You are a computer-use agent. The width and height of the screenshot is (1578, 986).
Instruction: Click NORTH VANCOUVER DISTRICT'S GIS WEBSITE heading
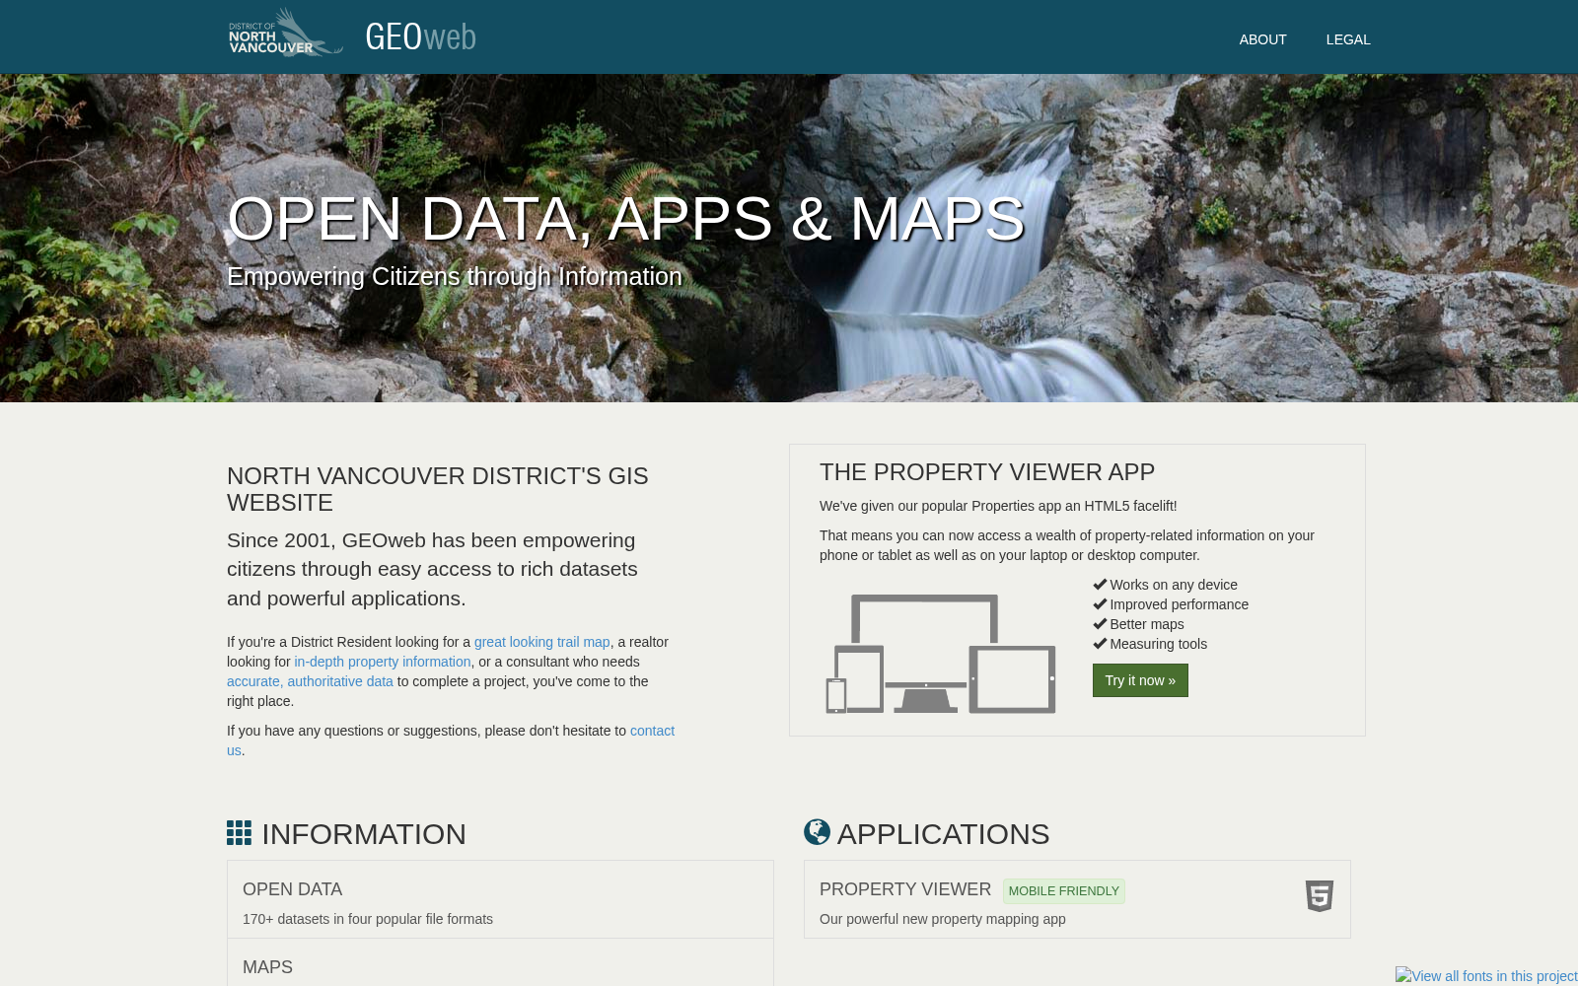coord(438,489)
